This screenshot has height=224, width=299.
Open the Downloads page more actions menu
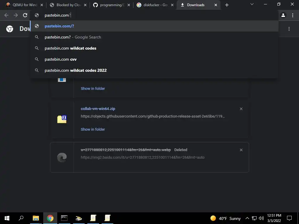tap(289, 29)
